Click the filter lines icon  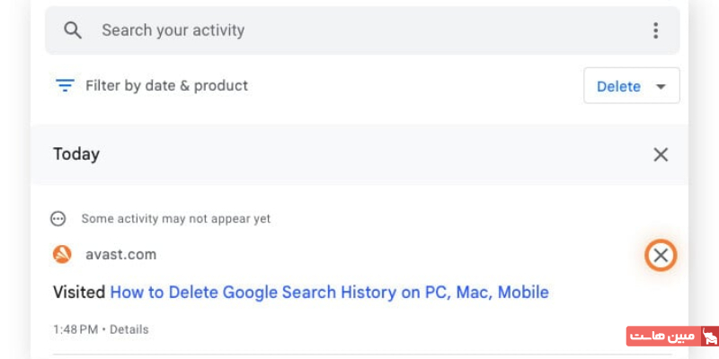pyautogui.click(x=65, y=86)
